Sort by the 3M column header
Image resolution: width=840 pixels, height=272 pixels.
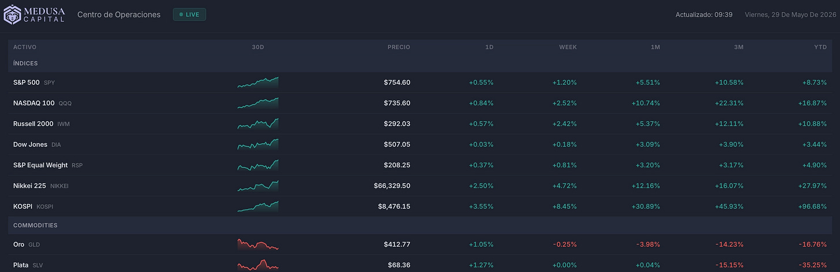[738, 47]
